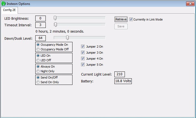Select Send On/Off radio button
Viewport: 196px width, 118px height.
(38, 77)
